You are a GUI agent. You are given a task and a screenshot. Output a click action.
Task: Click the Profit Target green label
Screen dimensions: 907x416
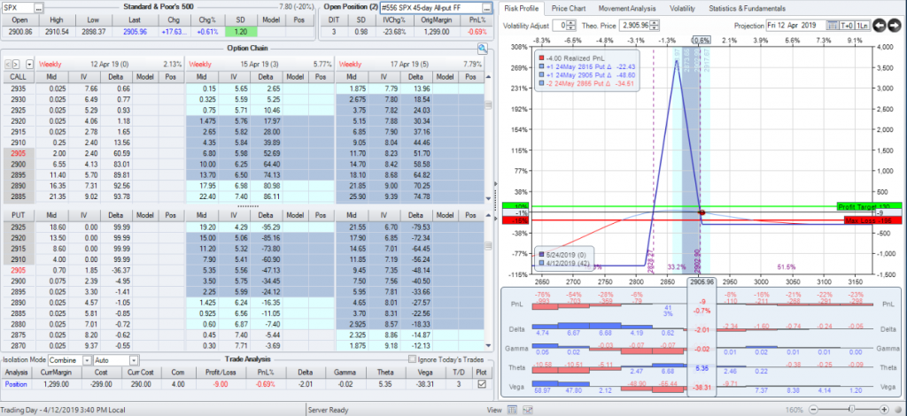(x=869, y=206)
